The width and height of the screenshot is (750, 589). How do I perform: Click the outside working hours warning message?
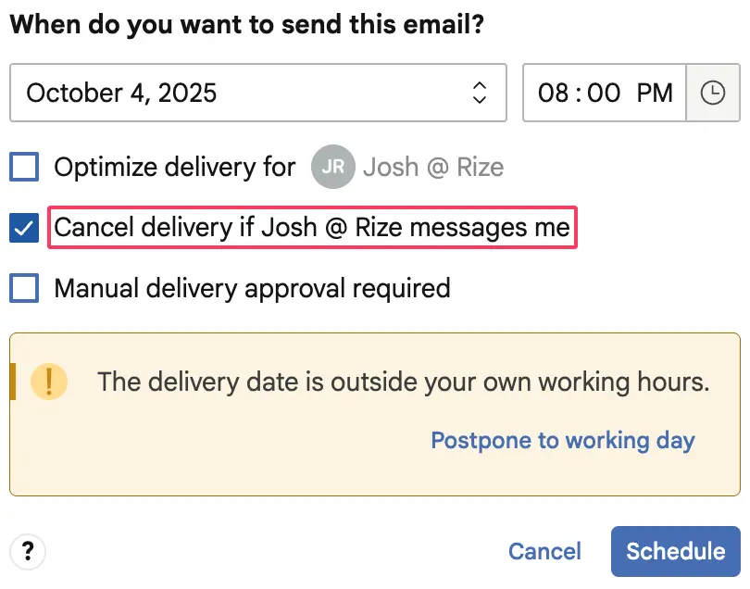click(x=403, y=382)
